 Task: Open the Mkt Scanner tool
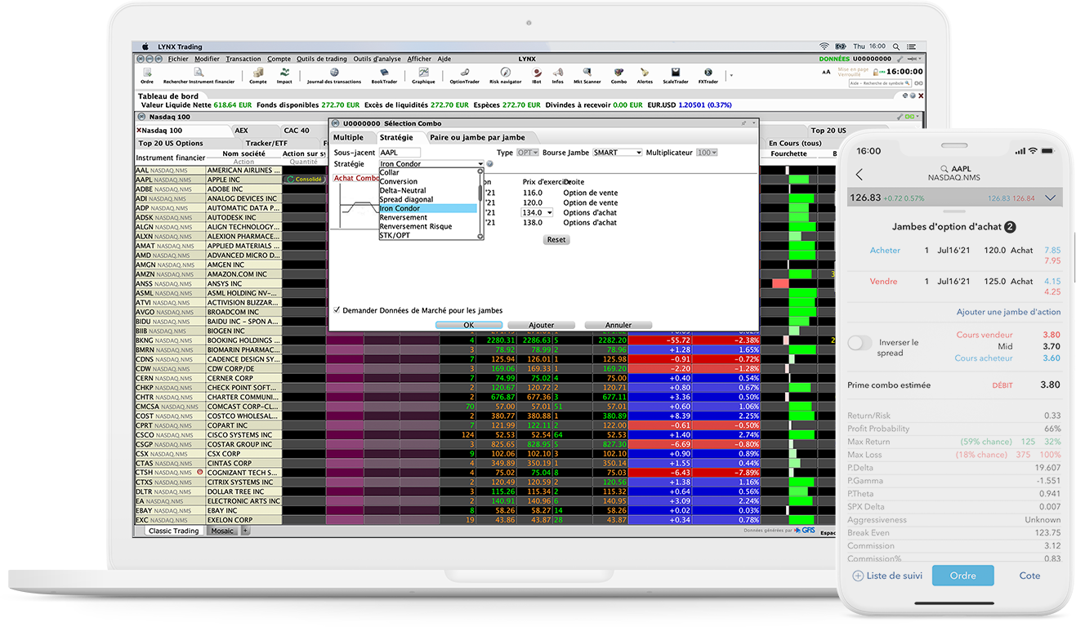point(587,76)
